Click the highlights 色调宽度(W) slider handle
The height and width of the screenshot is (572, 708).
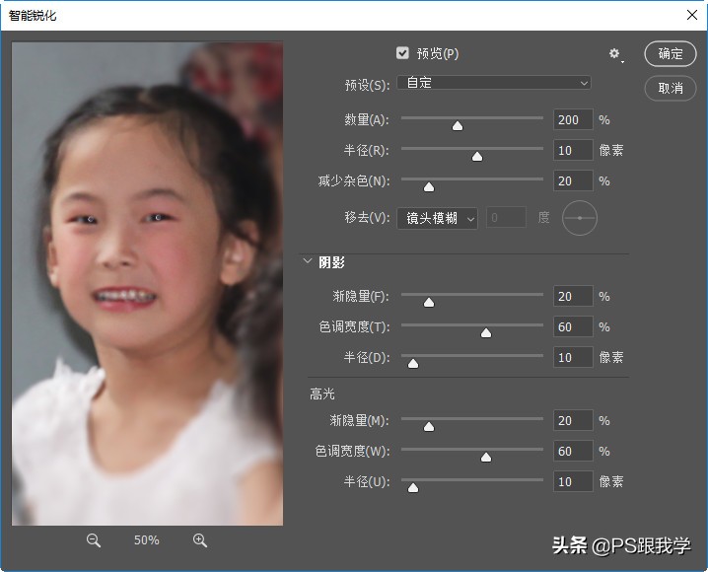[x=485, y=457]
